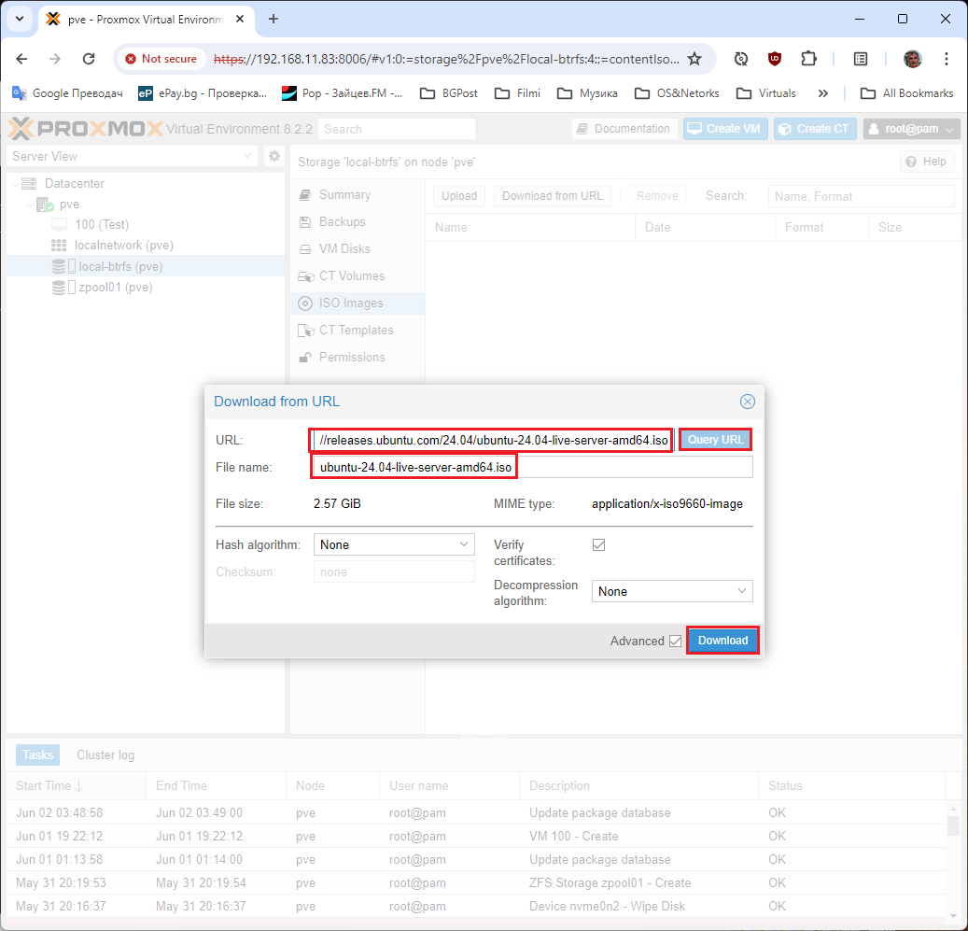
Task: Click the Remove button
Action: (657, 196)
